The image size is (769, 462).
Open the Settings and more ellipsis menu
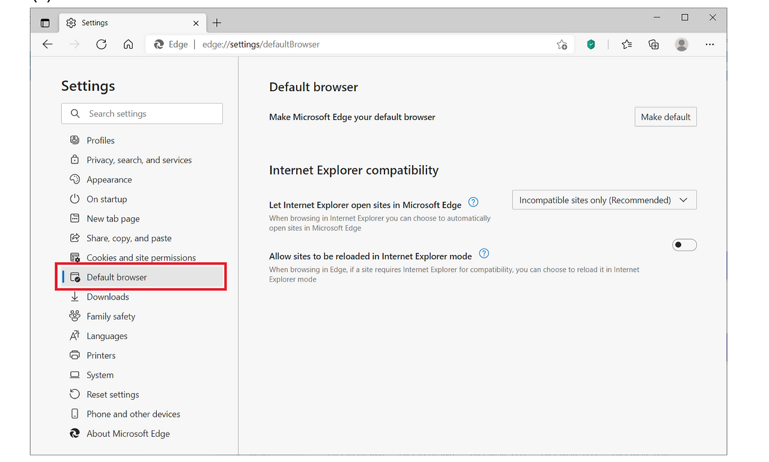click(710, 44)
